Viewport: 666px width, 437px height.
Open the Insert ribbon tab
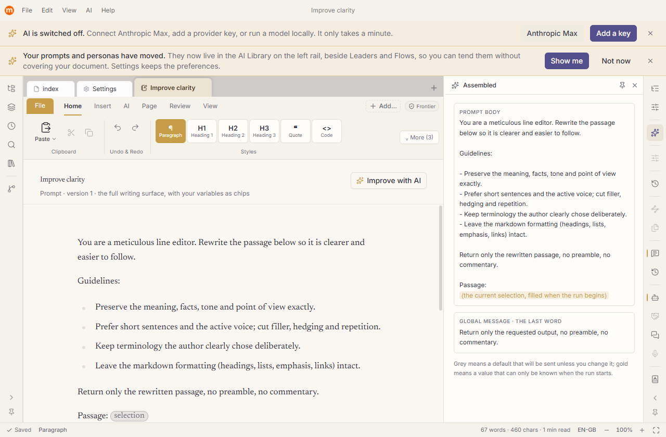tap(103, 106)
